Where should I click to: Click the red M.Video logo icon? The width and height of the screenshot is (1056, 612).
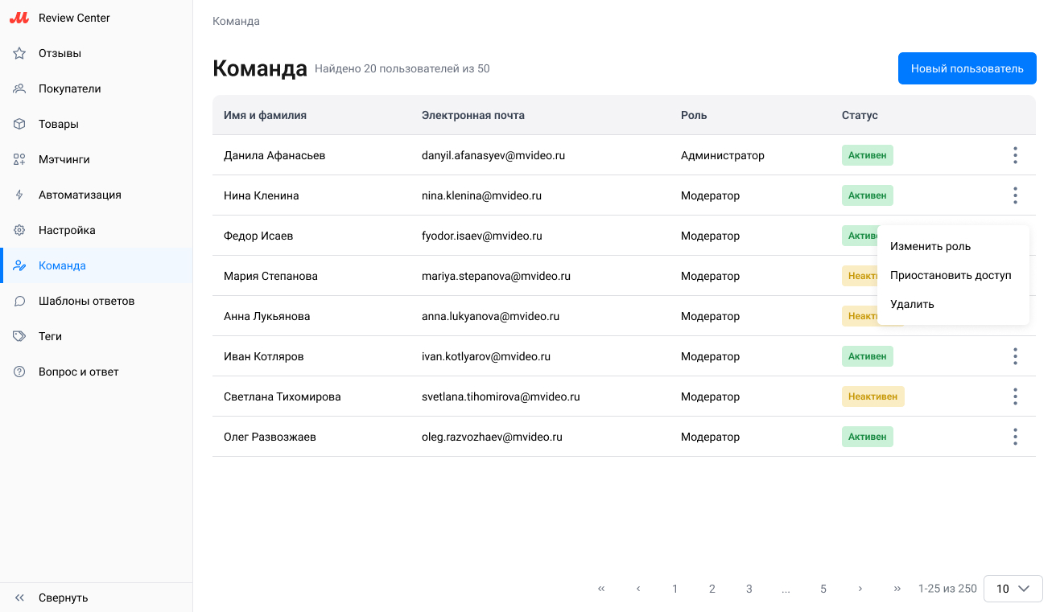(x=19, y=18)
